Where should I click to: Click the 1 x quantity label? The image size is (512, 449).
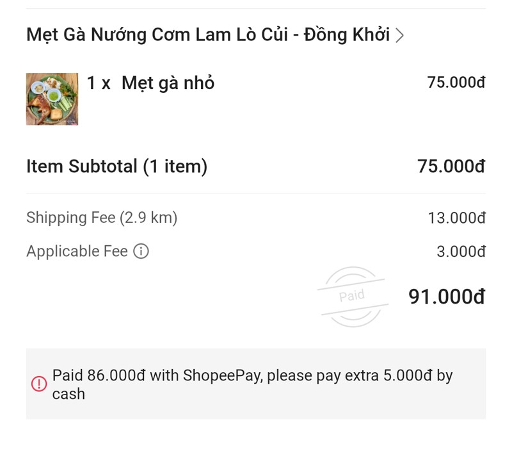[99, 83]
